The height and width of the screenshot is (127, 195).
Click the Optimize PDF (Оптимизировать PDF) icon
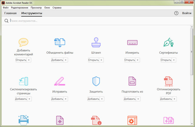click(x=168, y=81)
